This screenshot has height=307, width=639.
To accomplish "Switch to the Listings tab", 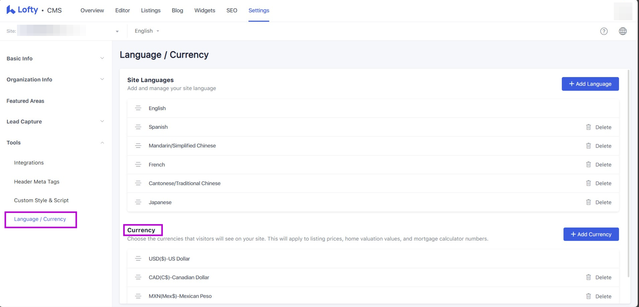I will (x=150, y=10).
